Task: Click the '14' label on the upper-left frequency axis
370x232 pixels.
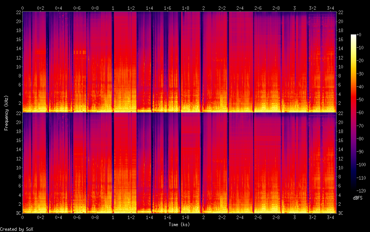Action: (x=18, y=48)
